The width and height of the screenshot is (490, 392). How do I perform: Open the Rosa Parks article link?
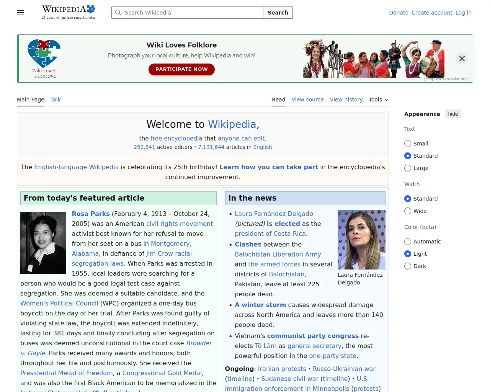(91, 214)
